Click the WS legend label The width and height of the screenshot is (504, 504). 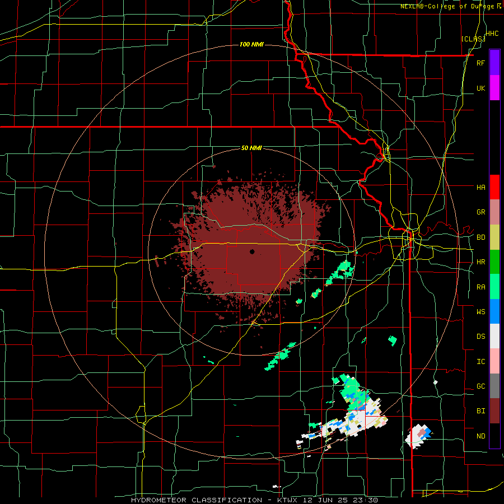480,312
